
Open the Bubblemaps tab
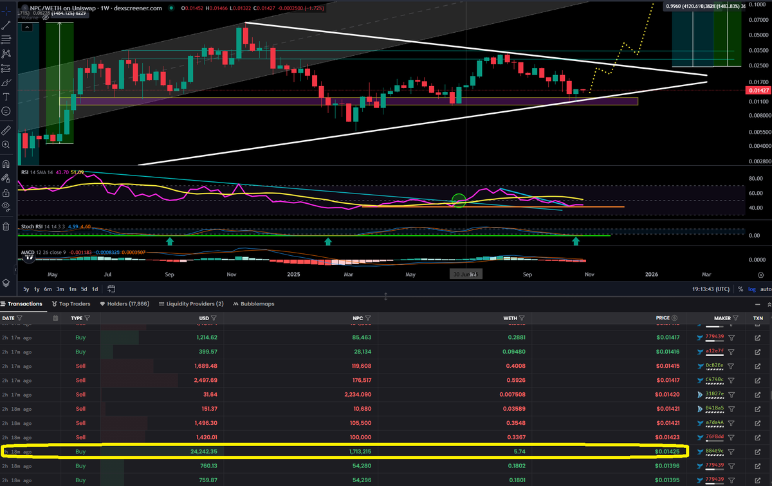[257, 303]
